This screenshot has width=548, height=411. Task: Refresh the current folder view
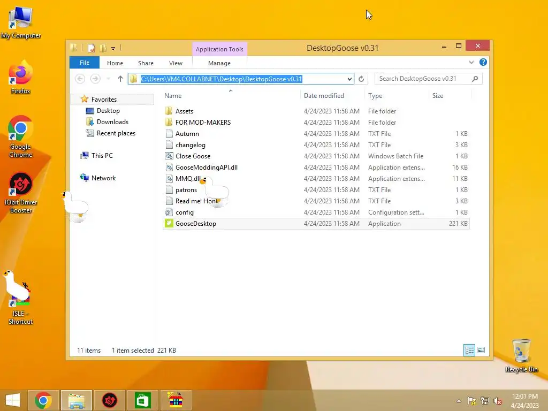pyautogui.click(x=361, y=79)
